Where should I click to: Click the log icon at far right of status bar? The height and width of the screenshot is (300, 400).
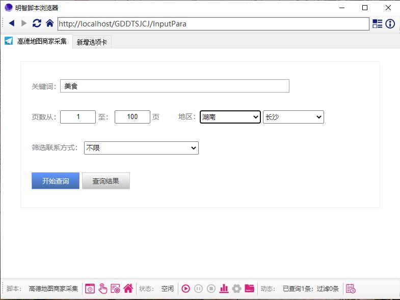[x=351, y=289]
